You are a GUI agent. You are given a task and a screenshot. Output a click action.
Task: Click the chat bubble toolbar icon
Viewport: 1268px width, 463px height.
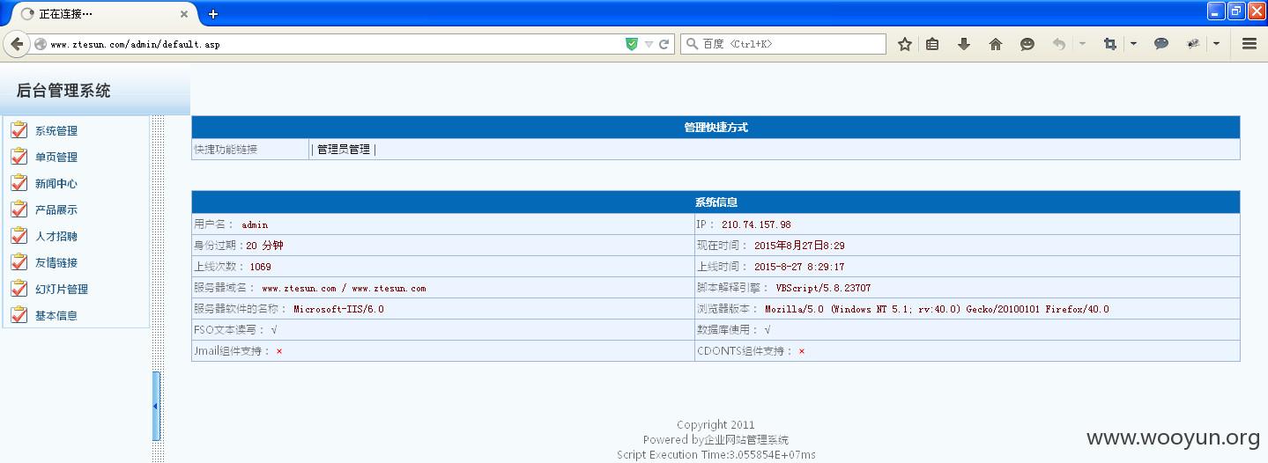[x=1161, y=44]
